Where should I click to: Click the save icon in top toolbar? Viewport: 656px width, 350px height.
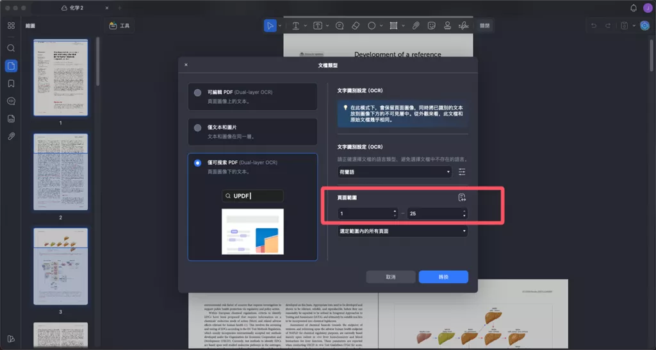(x=625, y=26)
